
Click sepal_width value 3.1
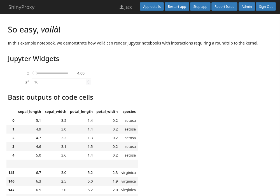point(64,146)
